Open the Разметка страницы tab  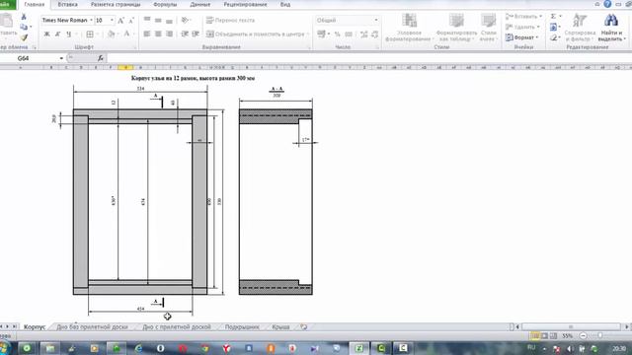116,4
